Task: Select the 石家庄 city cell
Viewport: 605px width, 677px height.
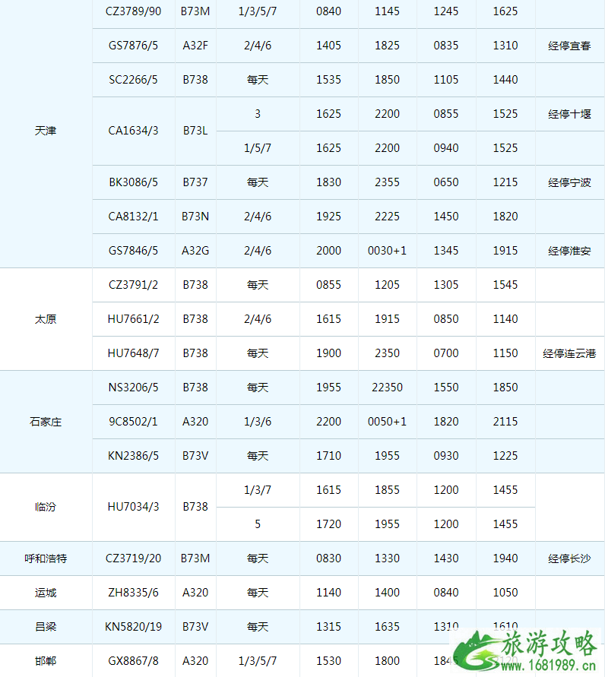Action: 46,422
